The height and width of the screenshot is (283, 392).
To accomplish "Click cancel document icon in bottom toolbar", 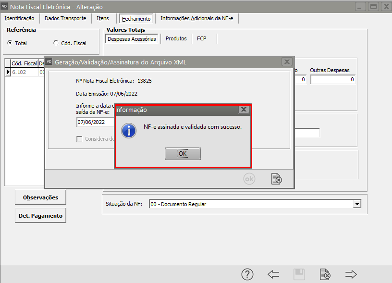I will tap(325, 274).
